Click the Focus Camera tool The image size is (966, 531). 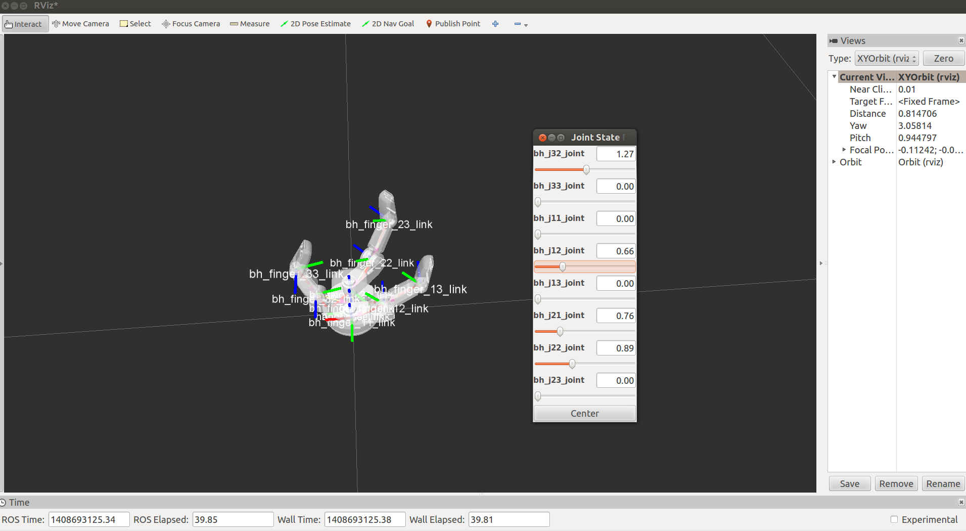(x=191, y=24)
